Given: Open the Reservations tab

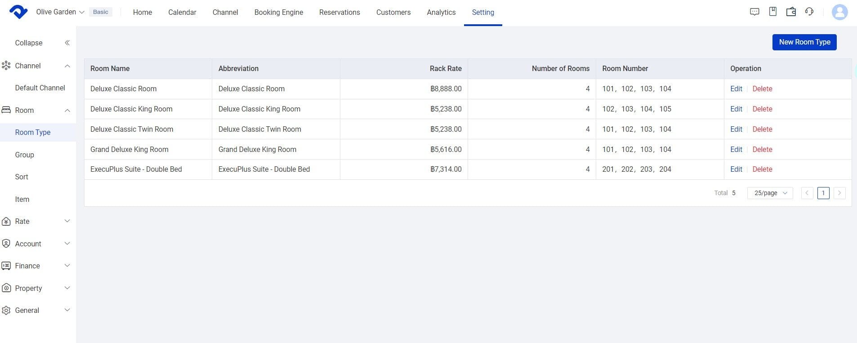Looking at the screenshot, I should pos(339,12).
